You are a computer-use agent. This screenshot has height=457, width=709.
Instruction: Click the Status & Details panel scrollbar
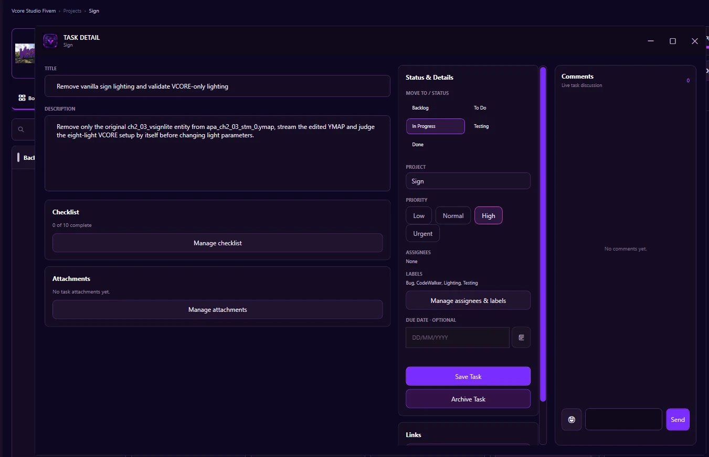[543, 234]
